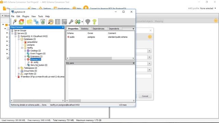Click the Refresh toolbar icon in pgAdmin
The height and width of the screenshot is (123, 219).
click(x=21, y=22)
